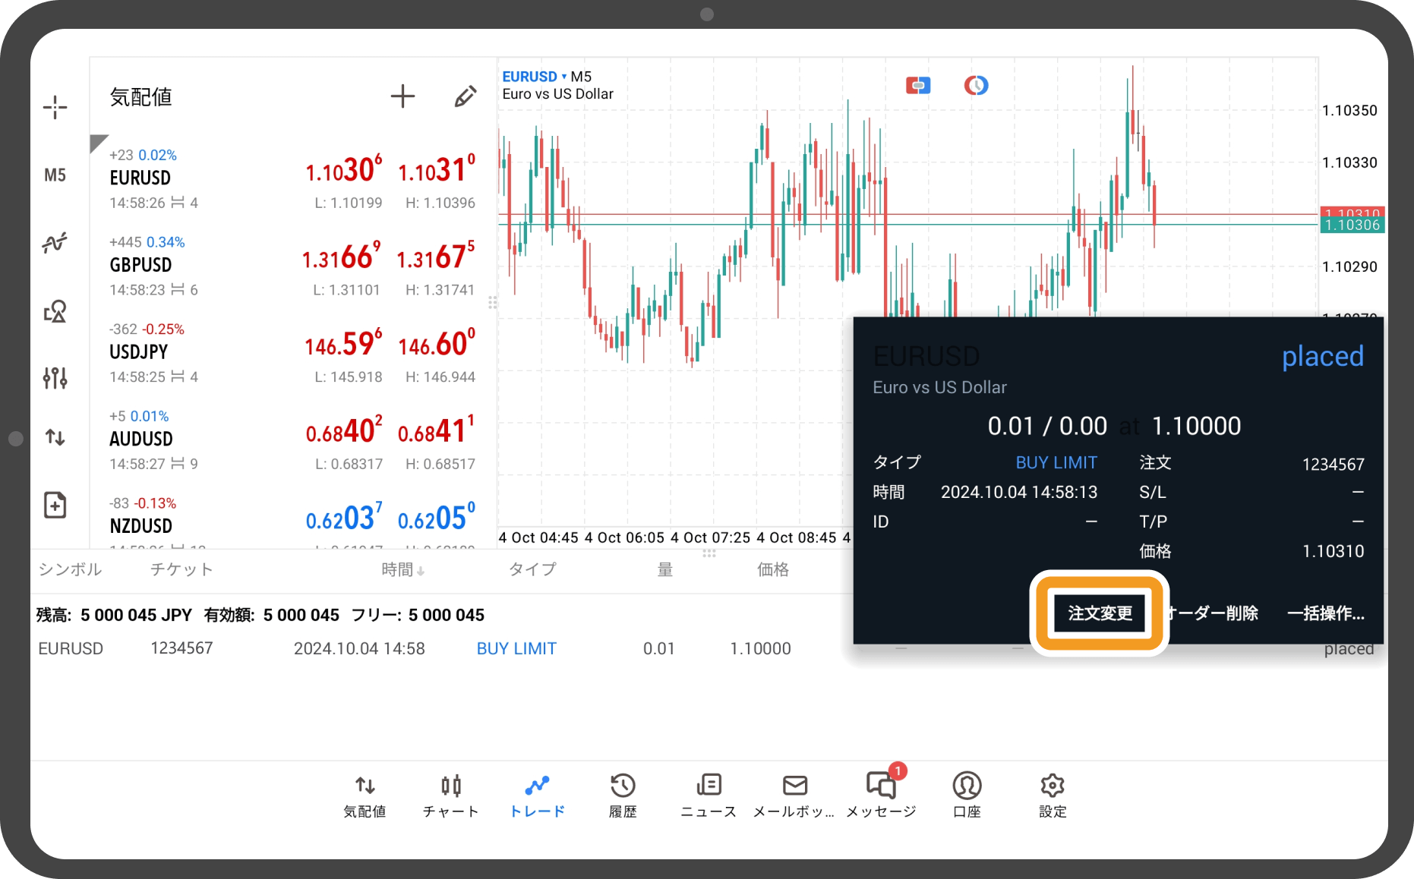Click the シンボル column header
1414x879 pixels.
pyautogui.click(x=70, y=569)
